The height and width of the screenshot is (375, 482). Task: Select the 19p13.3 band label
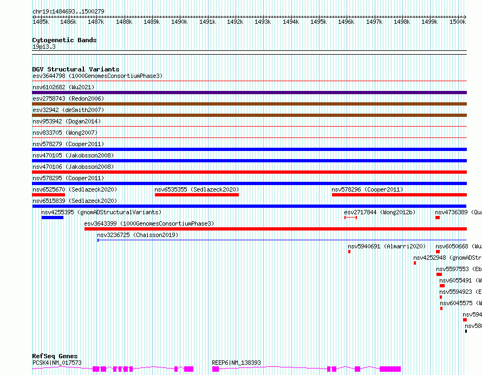tap(44, 47)
